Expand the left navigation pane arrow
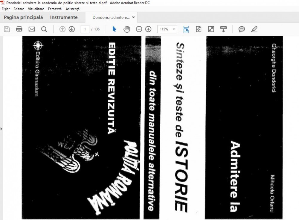 point(1,129)
